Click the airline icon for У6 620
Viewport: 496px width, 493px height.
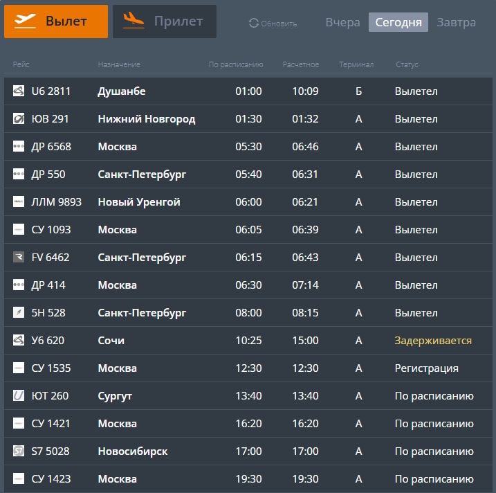19,341
